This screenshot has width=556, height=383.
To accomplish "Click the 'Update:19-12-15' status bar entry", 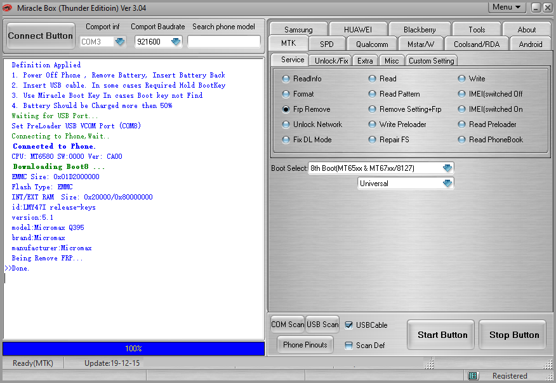I will tap(112, 363).
